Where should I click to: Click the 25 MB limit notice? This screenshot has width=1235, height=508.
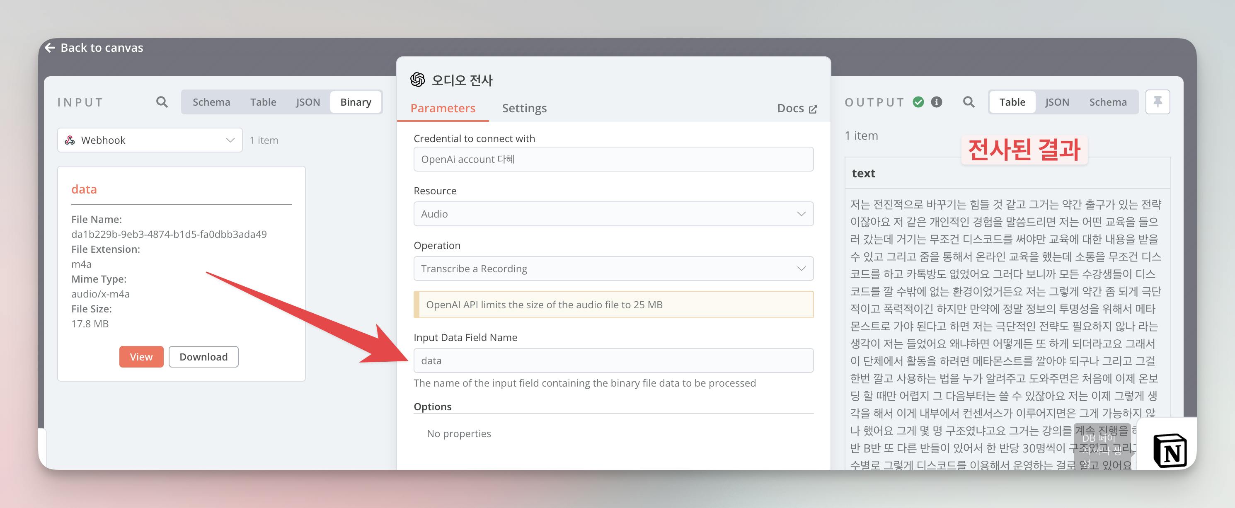pyautogui.click(x=613, y=304)
